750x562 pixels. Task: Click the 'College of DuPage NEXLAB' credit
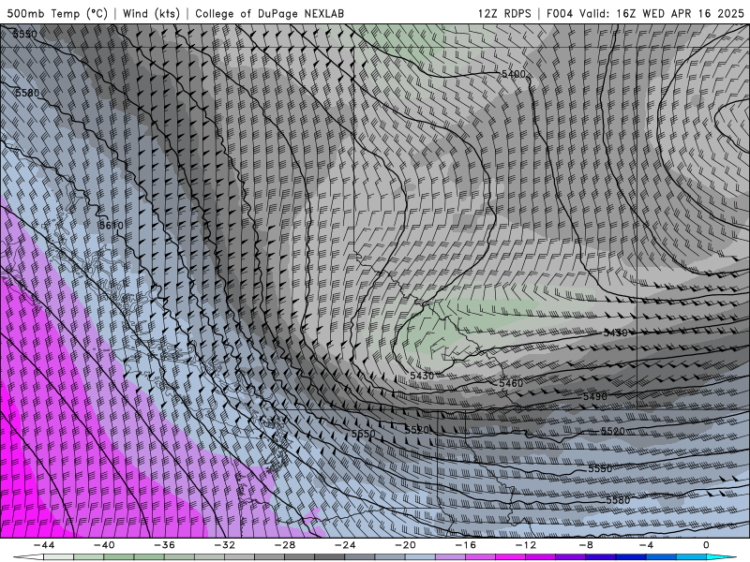coord(269,13)
